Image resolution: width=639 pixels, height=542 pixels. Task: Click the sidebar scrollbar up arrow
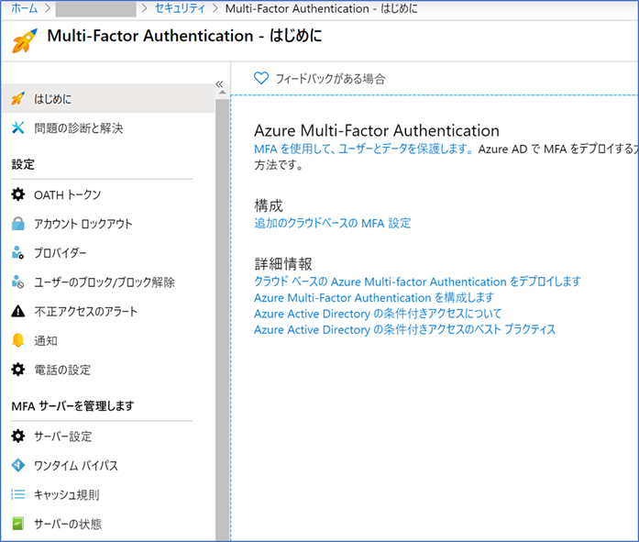[x=222, y=92]
